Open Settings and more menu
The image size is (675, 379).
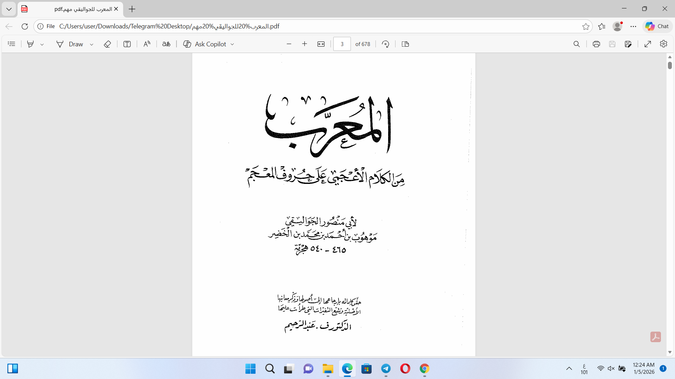coord(634,26)
